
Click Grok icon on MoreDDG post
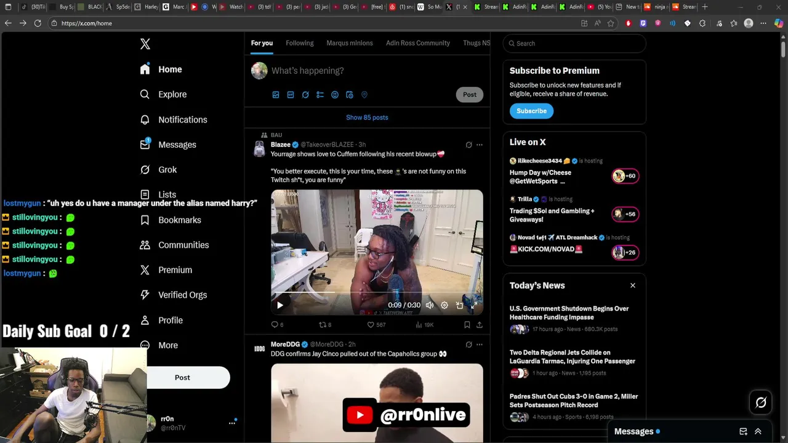[x=468, y=345]
